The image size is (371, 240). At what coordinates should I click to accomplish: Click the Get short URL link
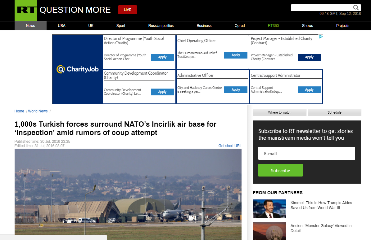[x=230, y=146]
